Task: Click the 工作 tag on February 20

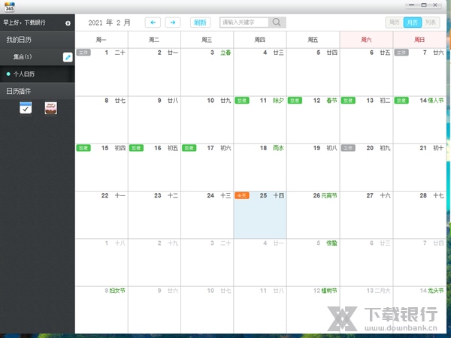Action: pos(347,148)
